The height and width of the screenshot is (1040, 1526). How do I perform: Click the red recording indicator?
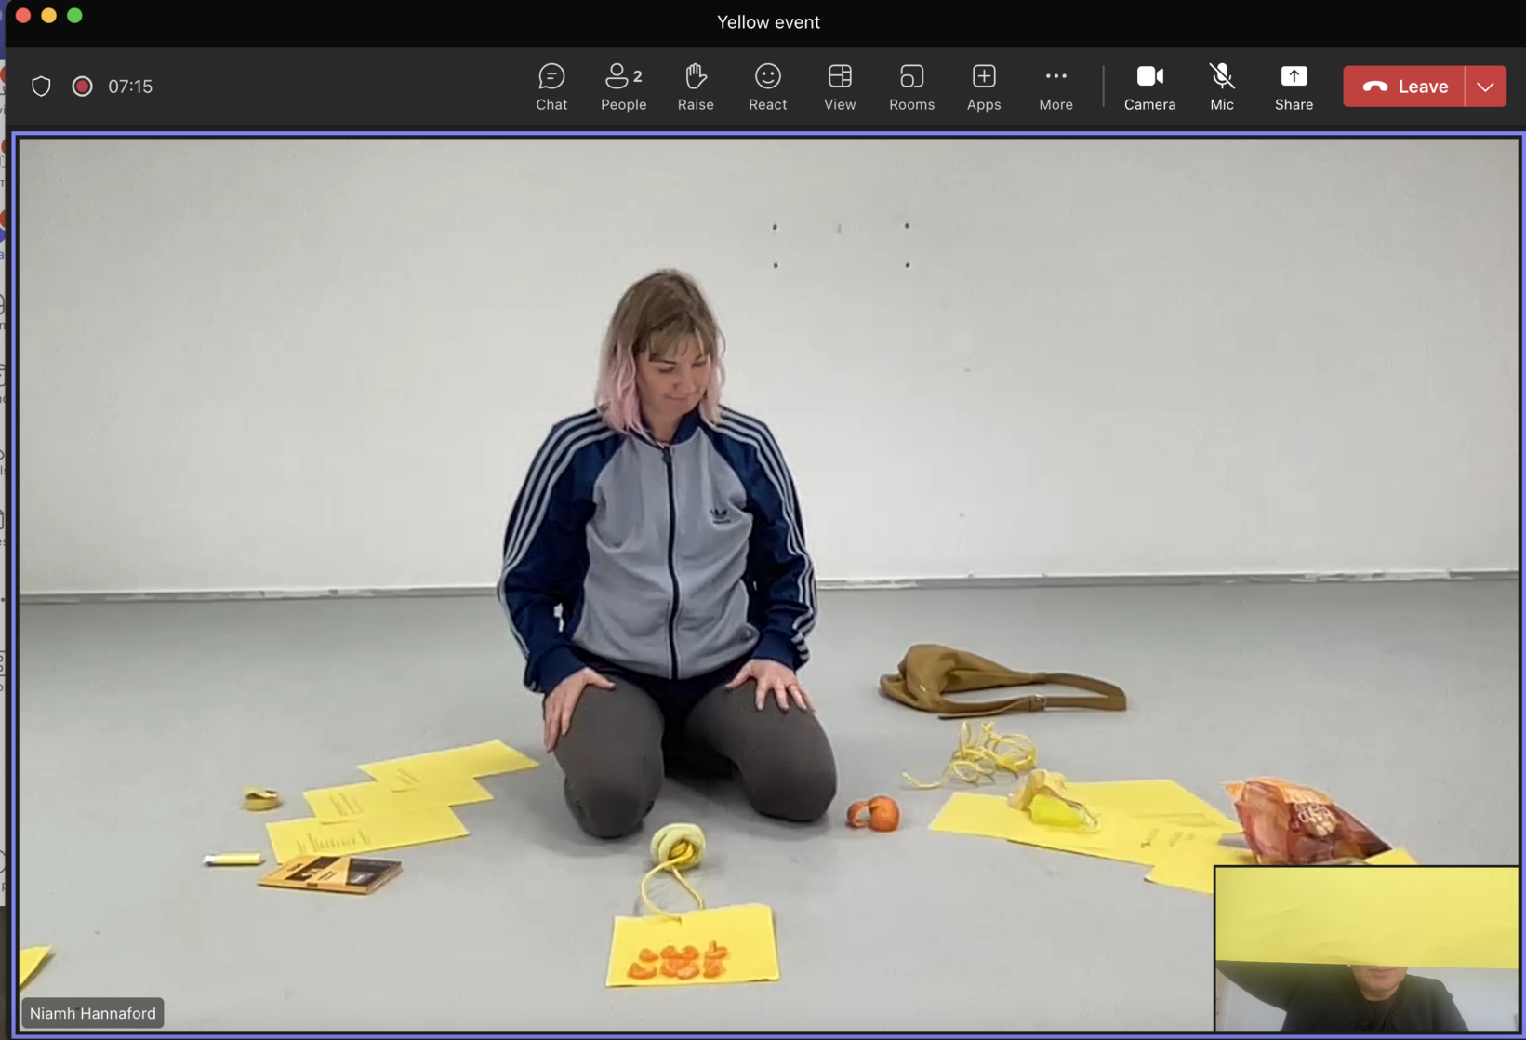82,87
